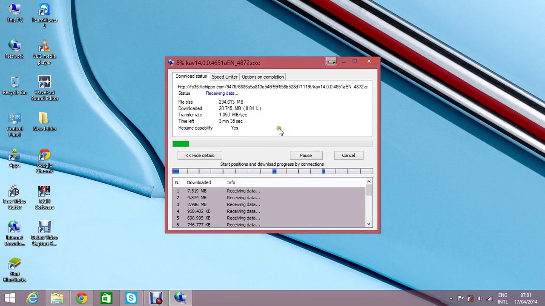Open Internet Explorer from the taskbar
This screenshot has width=545, height=306.
click(x=32, y=298)
